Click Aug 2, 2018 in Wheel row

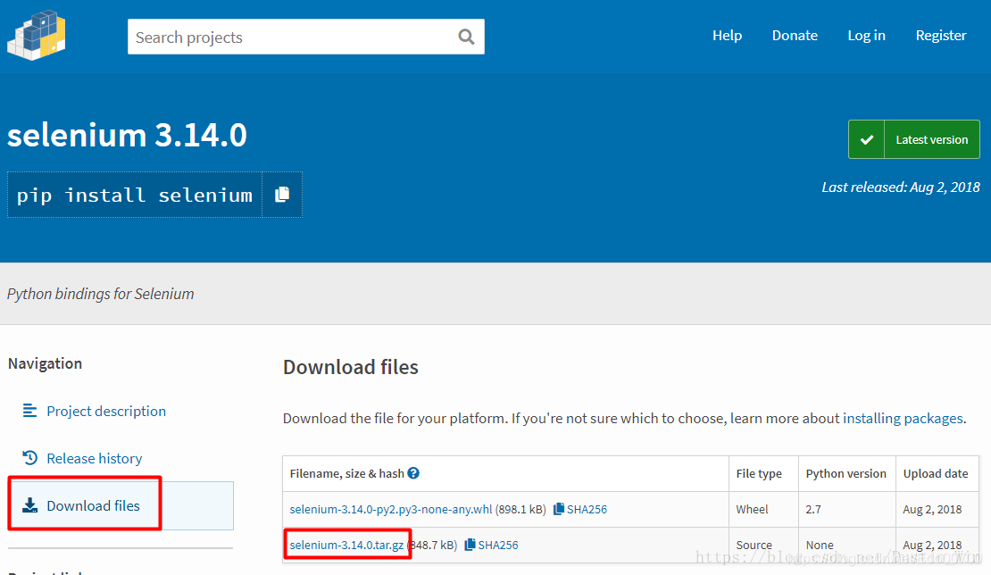click(x=932, y=509)
